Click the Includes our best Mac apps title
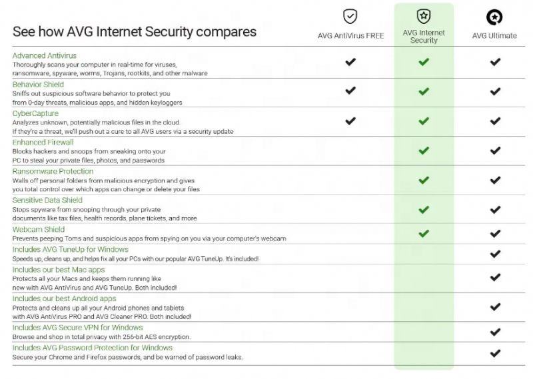 tap(59, 270)
